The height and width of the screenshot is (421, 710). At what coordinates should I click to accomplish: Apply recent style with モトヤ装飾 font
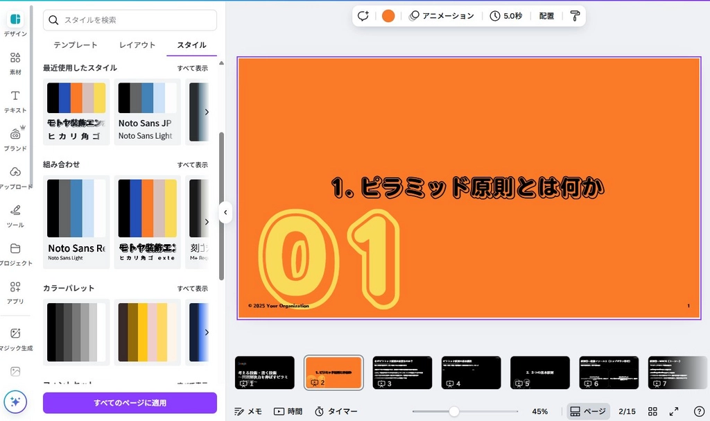[x=76, y=112]
